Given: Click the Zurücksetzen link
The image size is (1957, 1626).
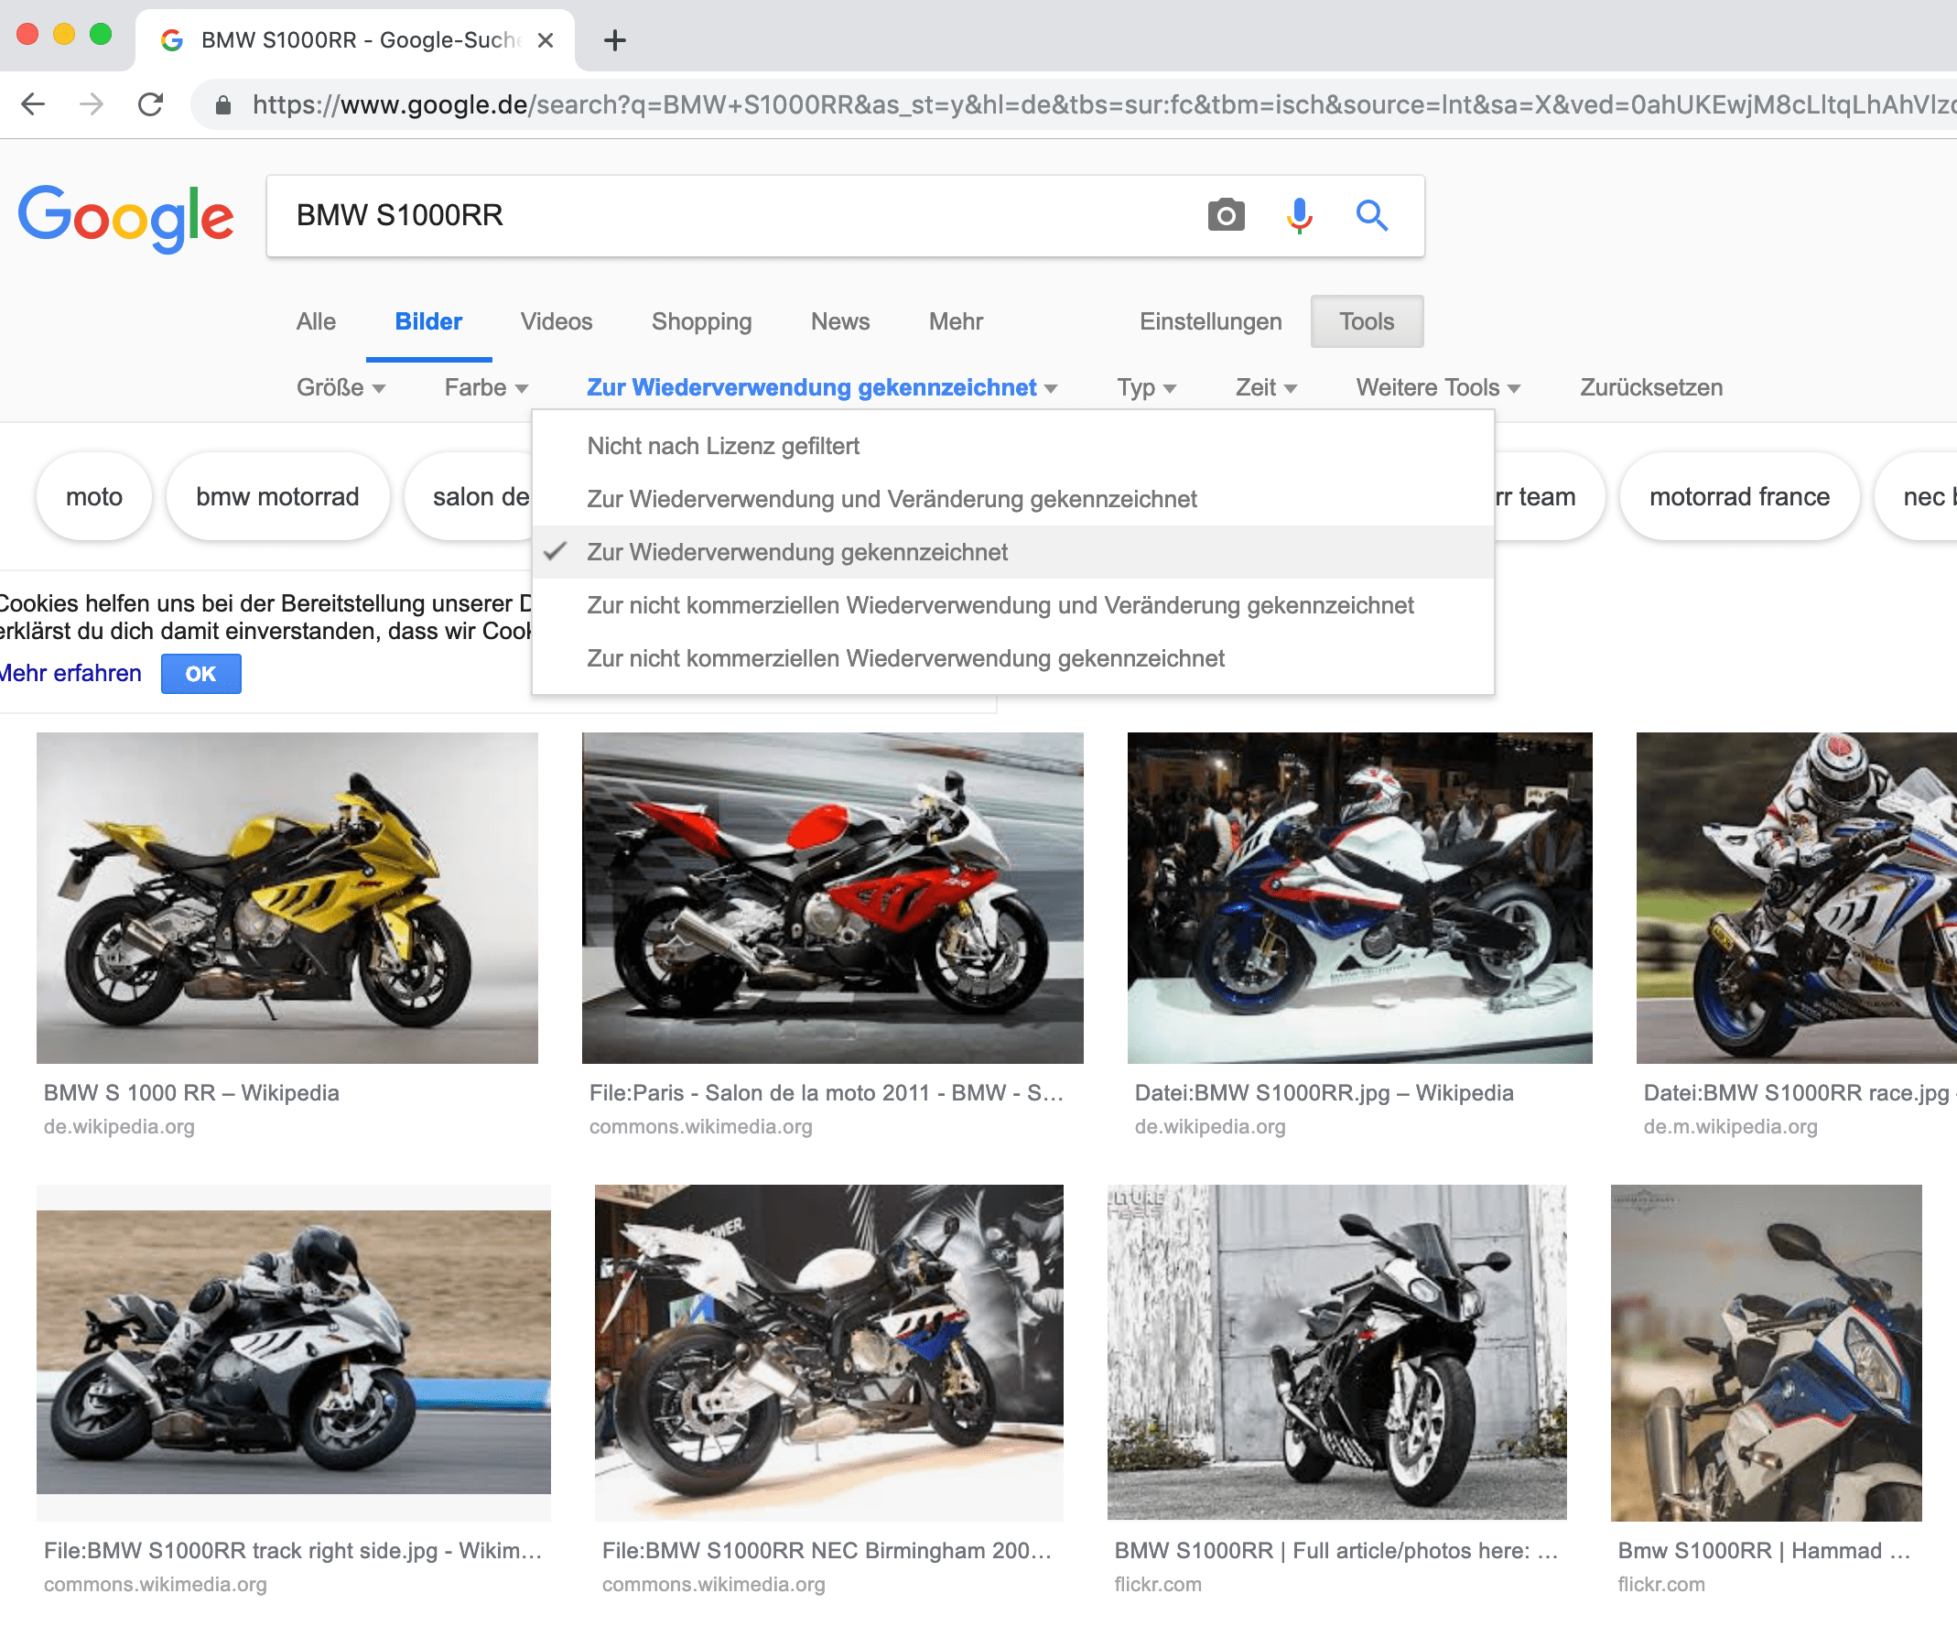Looking at the screenshot, I should 1650,387.
